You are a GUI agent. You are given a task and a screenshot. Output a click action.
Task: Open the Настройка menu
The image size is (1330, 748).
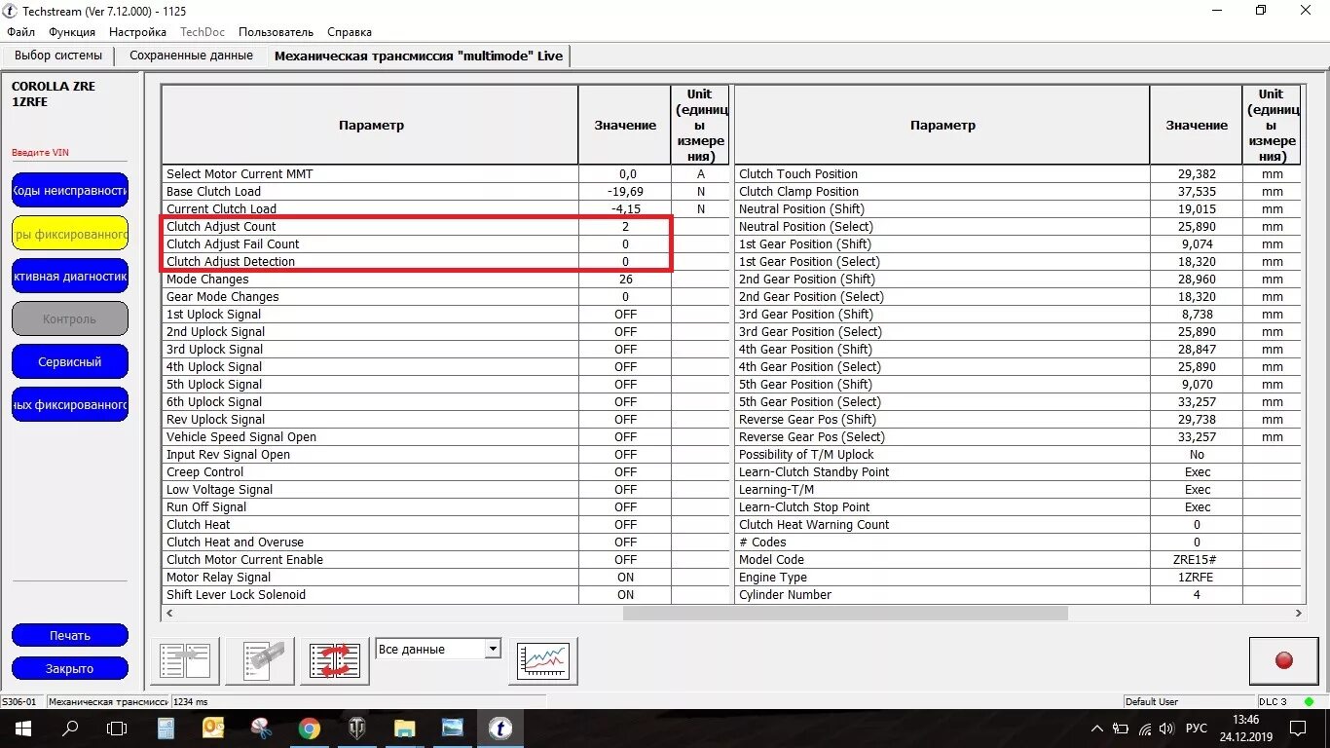[x=137, y=32]
